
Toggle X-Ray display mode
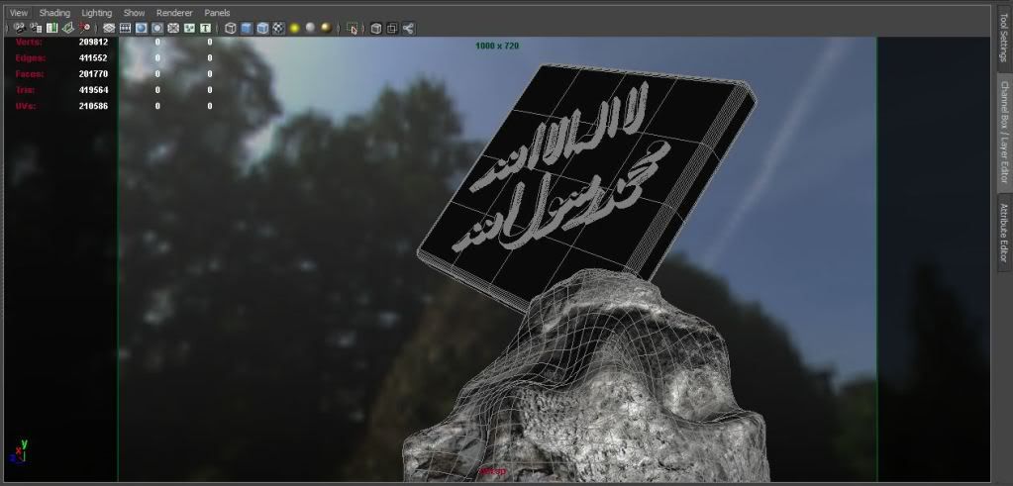376,28
